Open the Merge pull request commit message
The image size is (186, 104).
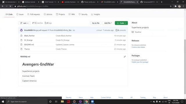52,30
